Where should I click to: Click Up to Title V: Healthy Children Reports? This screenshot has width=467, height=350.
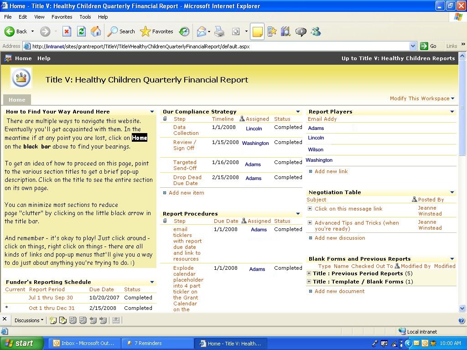click(398, 58)
